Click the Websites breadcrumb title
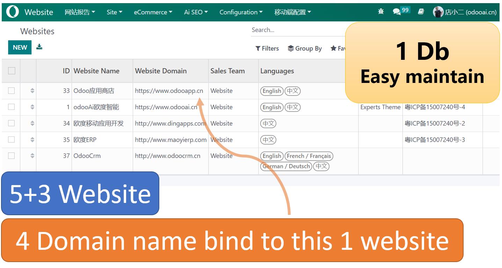The height and width of the screenshot is (268, 502). [x=37, y=31]
